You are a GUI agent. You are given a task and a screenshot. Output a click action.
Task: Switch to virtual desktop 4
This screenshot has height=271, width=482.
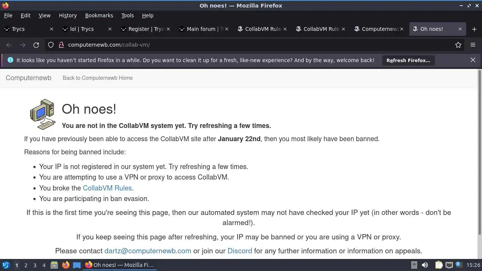[x=44, y=265]
